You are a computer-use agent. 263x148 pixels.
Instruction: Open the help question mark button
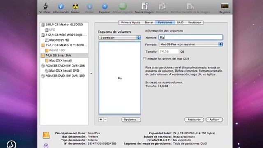46,146
